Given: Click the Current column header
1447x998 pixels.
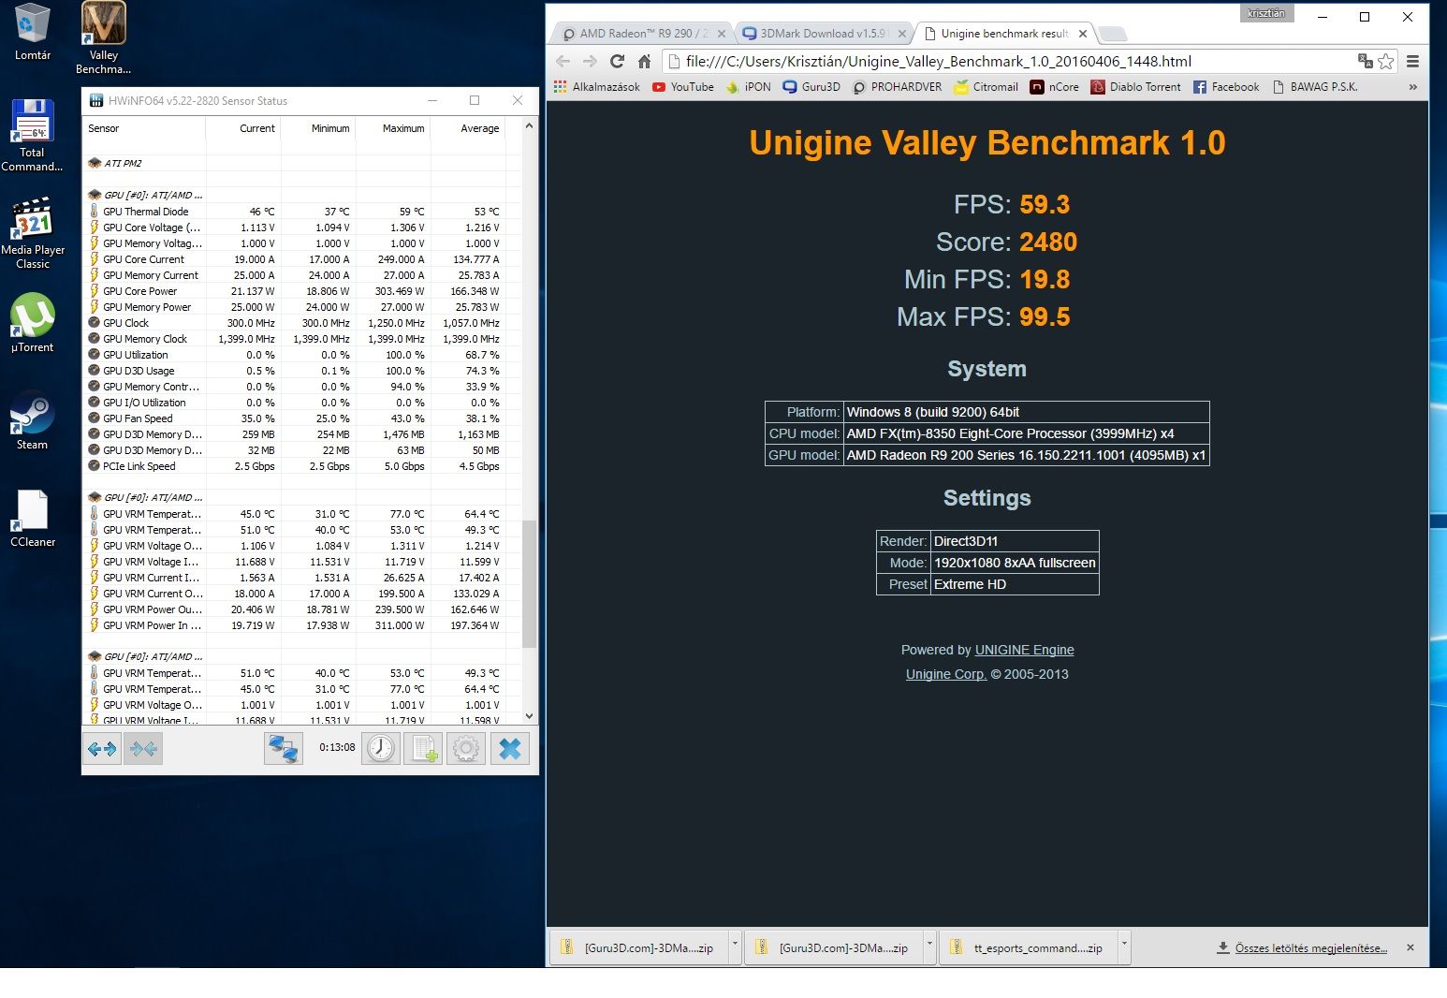Looking at the screenshot, I should point(243,128).
